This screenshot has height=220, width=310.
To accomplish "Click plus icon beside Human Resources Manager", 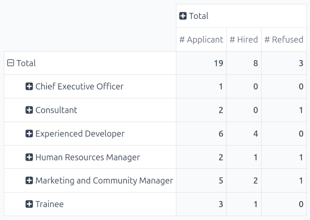I will (x=29, y=158).
